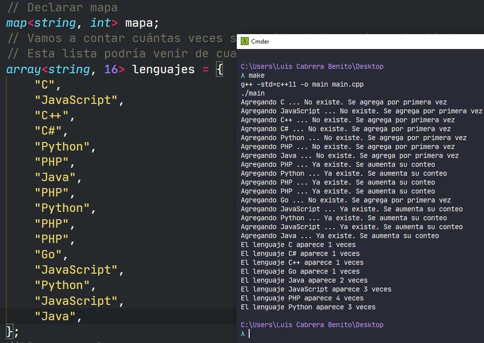Click 'El lenguaje C++ aparece 1 veces'
The width and height of the screenshot is (484, 343).
[x=302, y=263]
